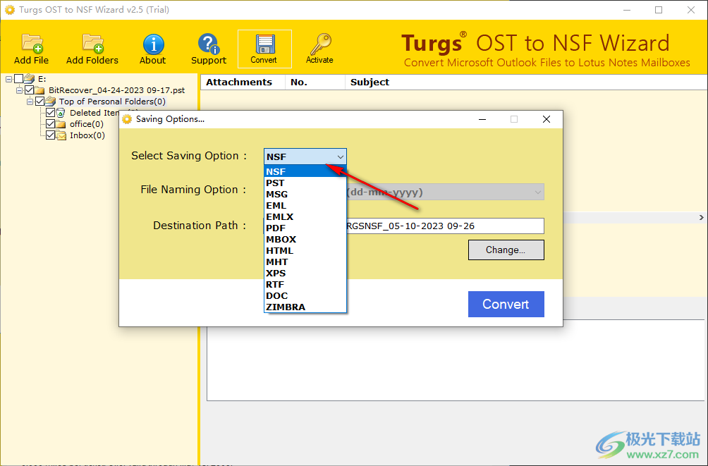Select PST from saving option list
708x466 pixels.
(305, 183)
